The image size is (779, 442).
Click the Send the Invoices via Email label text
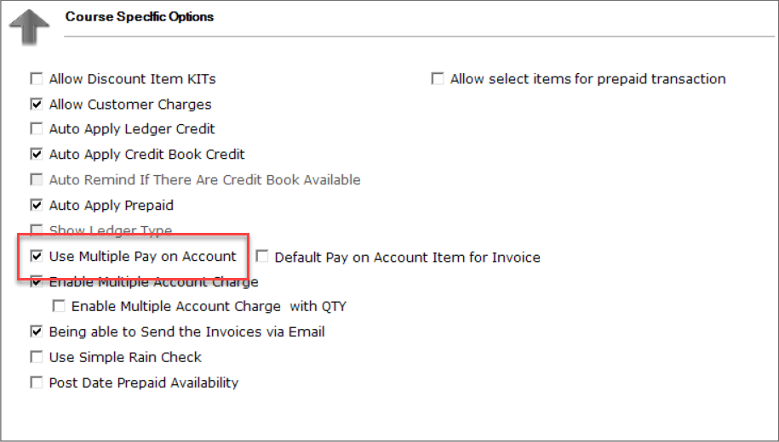pos(186,331)
